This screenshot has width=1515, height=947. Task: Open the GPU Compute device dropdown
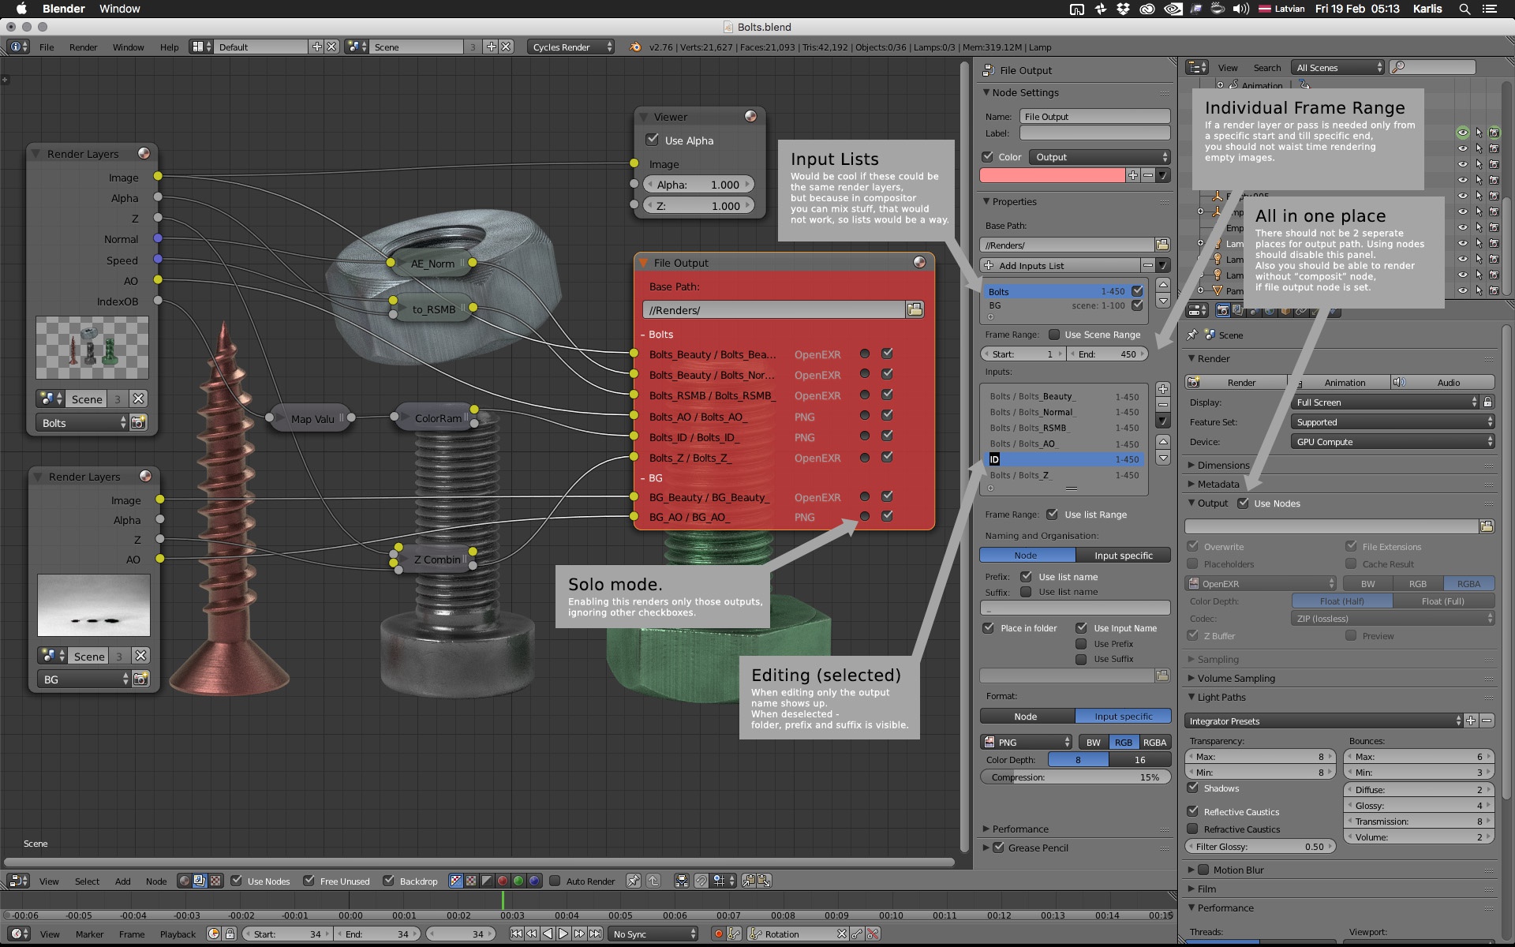(1393, 442)
